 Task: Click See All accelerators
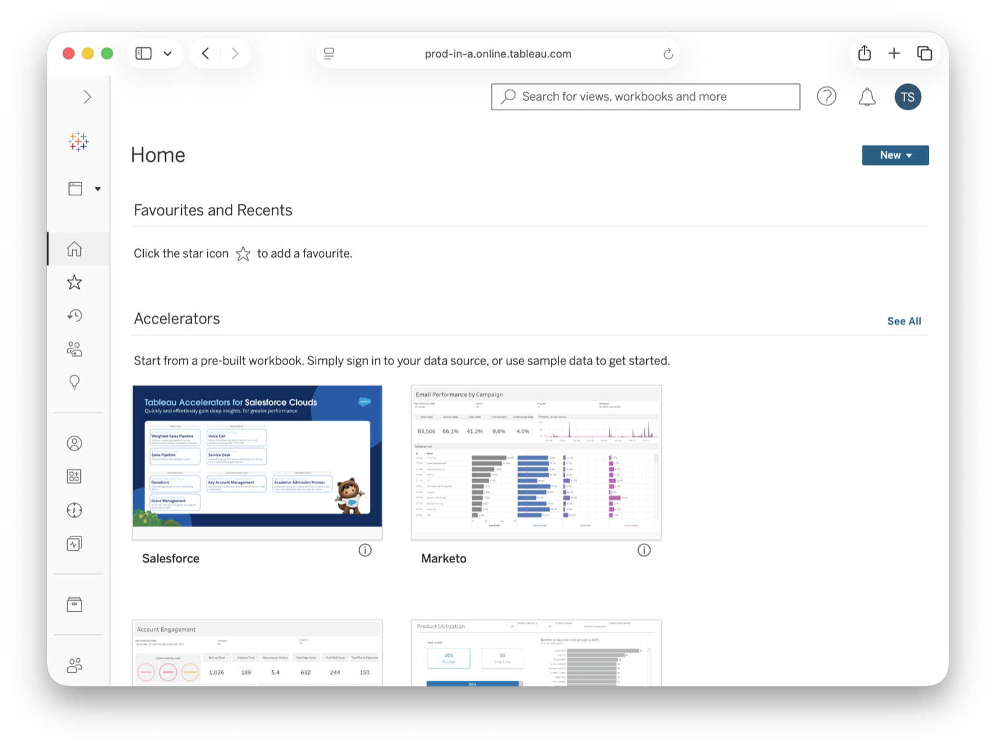pyautogui.click(x=904, y=320)
